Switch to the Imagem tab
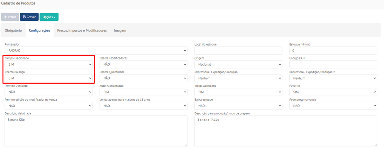The image size is (384, 150). click(x=120, y=30)
